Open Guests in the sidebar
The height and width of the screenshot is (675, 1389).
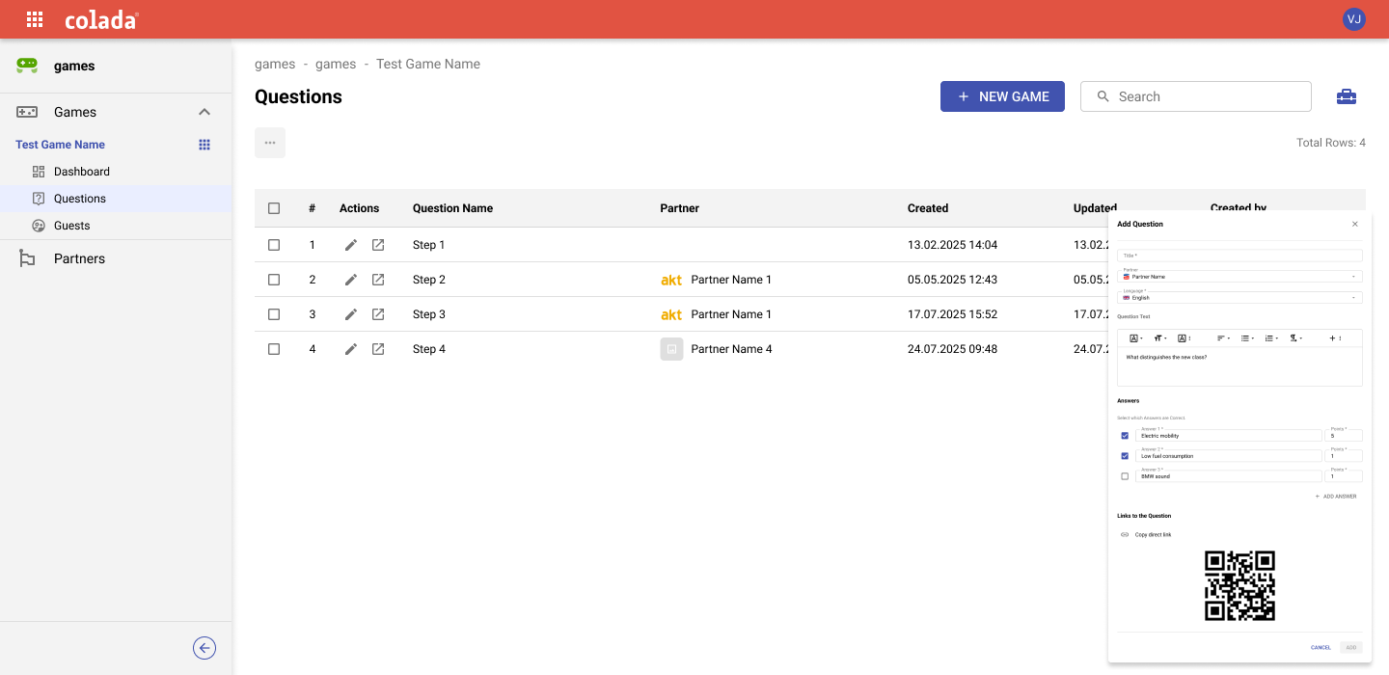(71, 226)
